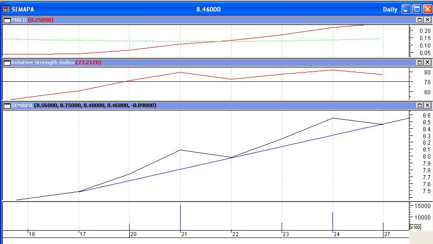Screen dimensions: 433x244
Task: Click the RSI 80 scale label
Action: click(x=427, y=72)
